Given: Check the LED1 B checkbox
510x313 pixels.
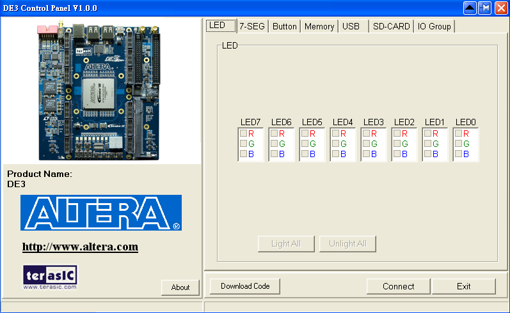Looking at the screenshot, I should tap(427, 153).
